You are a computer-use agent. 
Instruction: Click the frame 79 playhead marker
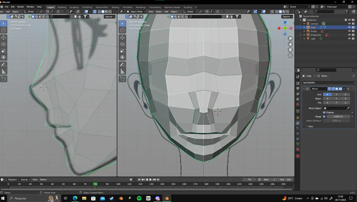pos(95,184)
